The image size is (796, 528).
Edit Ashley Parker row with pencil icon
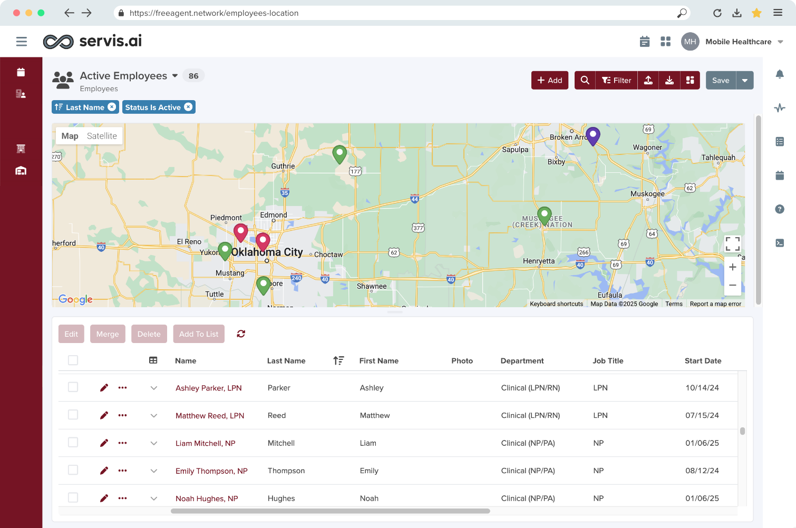pyautogui.click(x=104, y=388)
